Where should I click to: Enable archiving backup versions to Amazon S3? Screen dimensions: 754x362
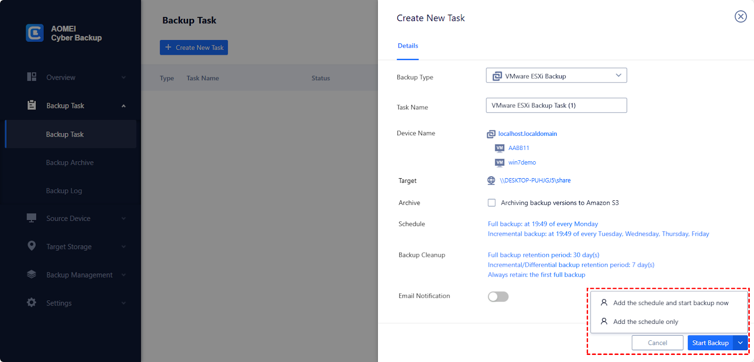[x=492, y=203]
